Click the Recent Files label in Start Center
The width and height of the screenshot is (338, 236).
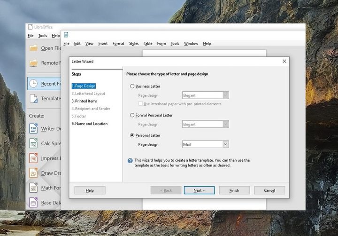(51, 84)
